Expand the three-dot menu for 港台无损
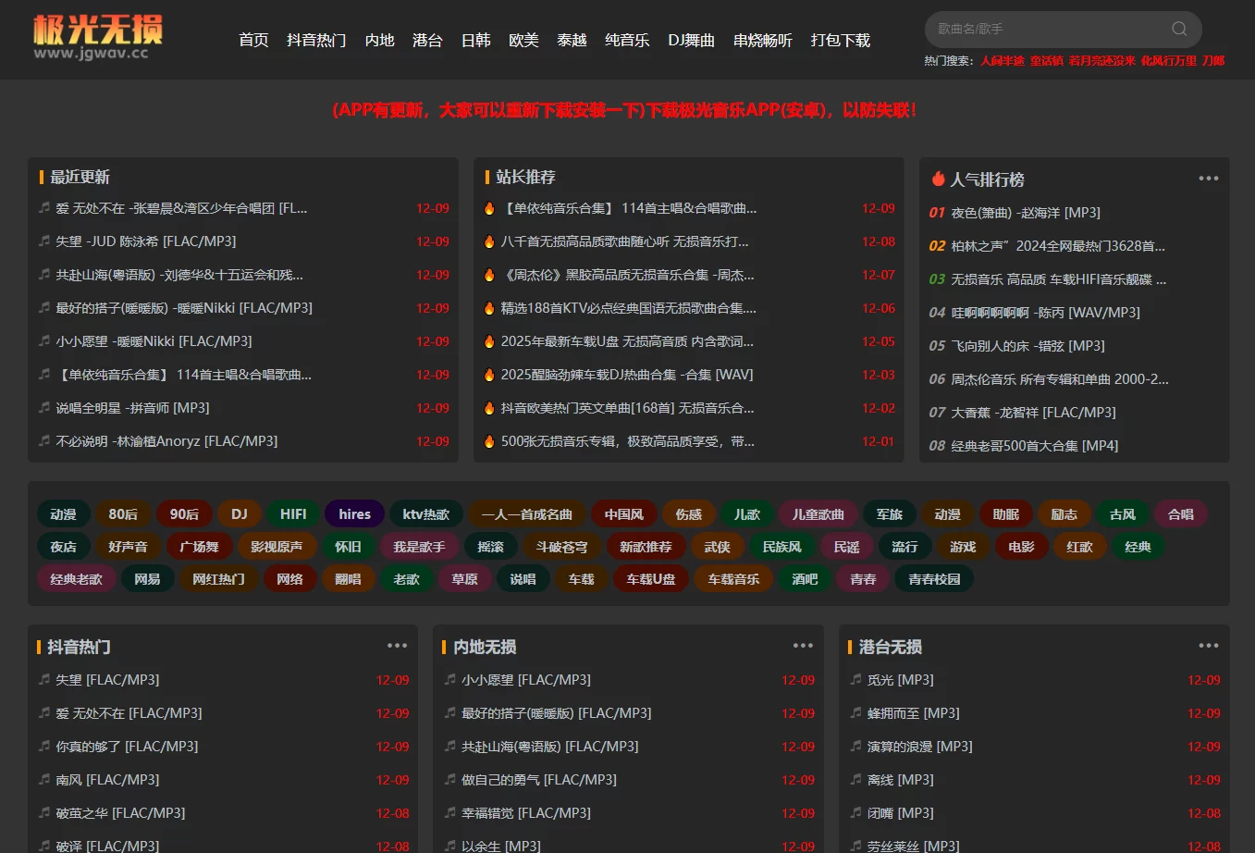Image resolution: width=1255 pixels, height=853 pixels. (1208, 646)
